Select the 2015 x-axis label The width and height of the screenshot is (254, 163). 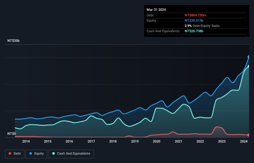(48, 141)
